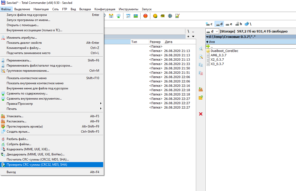The image size is (296, 191).
Task: Select the Dualboot_CoreElec folder
Action: click(x=224, y=51)
